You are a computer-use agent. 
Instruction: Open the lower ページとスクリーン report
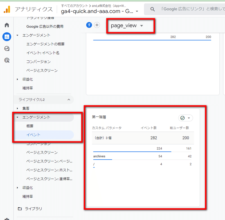pos(42,152)
